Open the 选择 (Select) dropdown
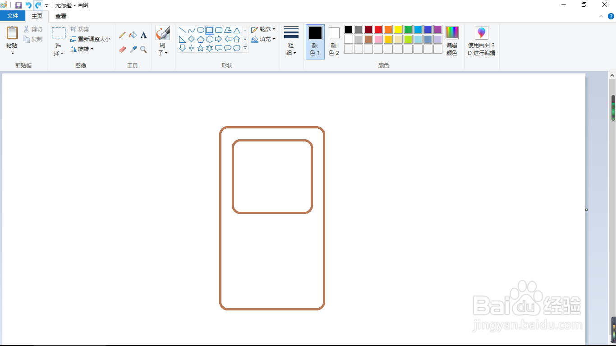 [x=58, y=50]
